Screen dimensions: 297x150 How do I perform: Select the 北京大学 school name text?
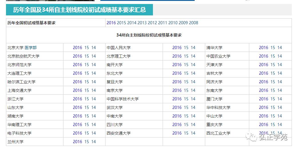click(x=15, y=48)
